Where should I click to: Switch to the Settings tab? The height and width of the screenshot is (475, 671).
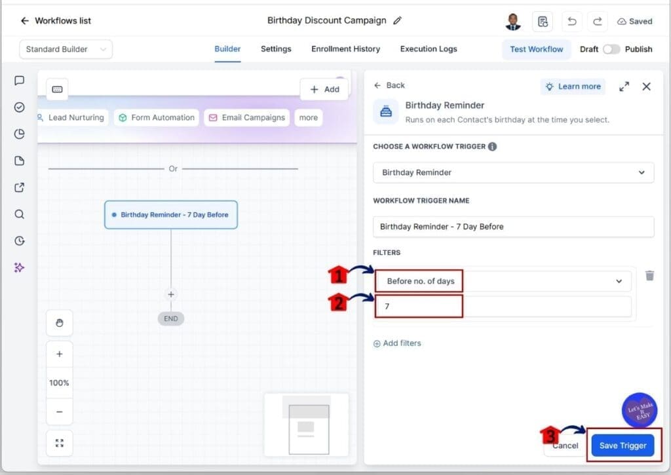pyautogui.click(x=276, y=48)
